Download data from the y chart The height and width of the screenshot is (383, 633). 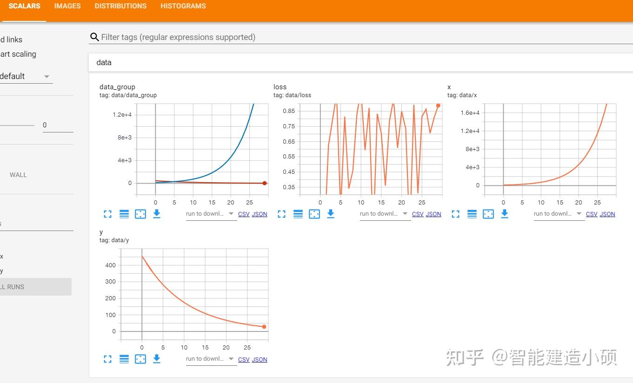[x=157, y=359]
